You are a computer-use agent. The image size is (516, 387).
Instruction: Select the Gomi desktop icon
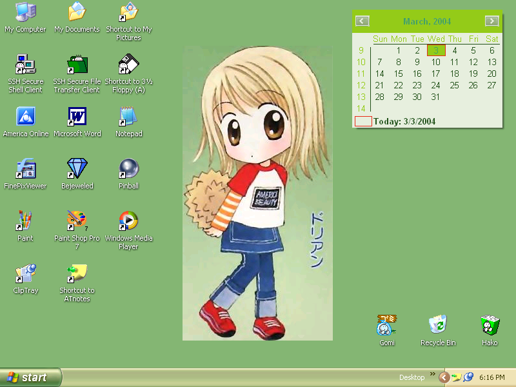(386, 325)
